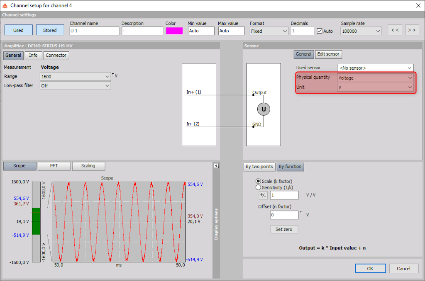Go to previous channel with << button
The width and height of the screenshot is (425, 281).
point(395,30)
